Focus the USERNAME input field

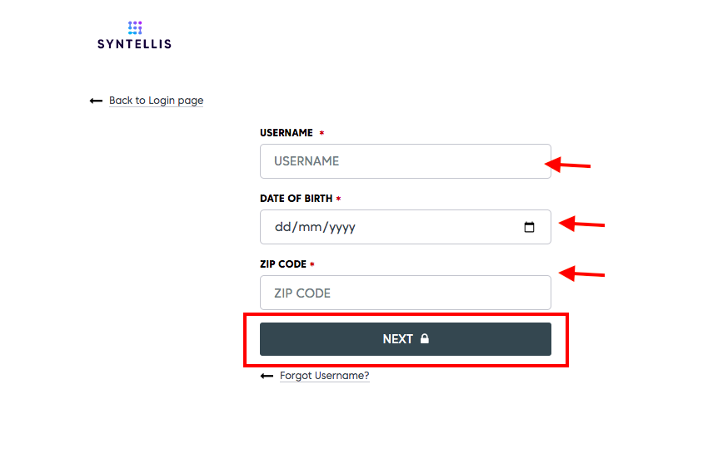(405, 161)
